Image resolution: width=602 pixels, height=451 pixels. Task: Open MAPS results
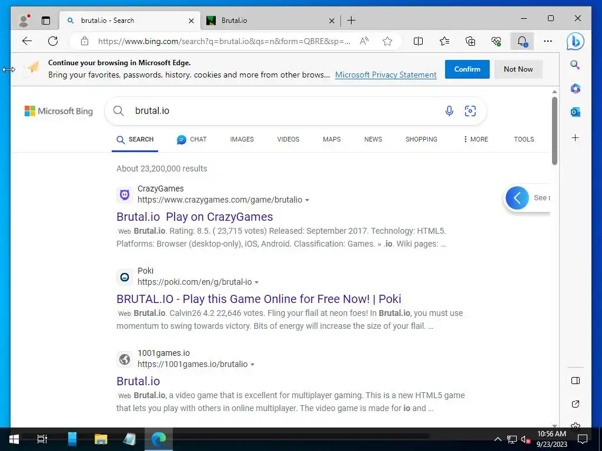(332, 139)
